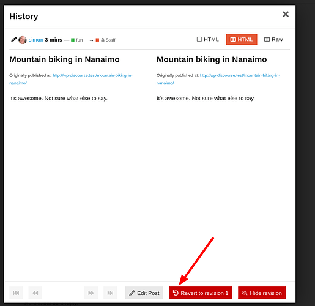Screen dimensions: 315x306
Task: Click the pencil edit icon beside simon's avatar
Action: coord(13,40)
